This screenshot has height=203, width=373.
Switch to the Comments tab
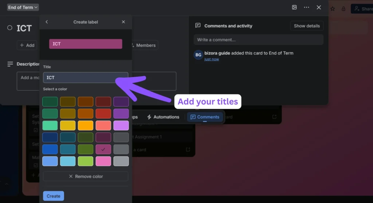coord(205,117)
